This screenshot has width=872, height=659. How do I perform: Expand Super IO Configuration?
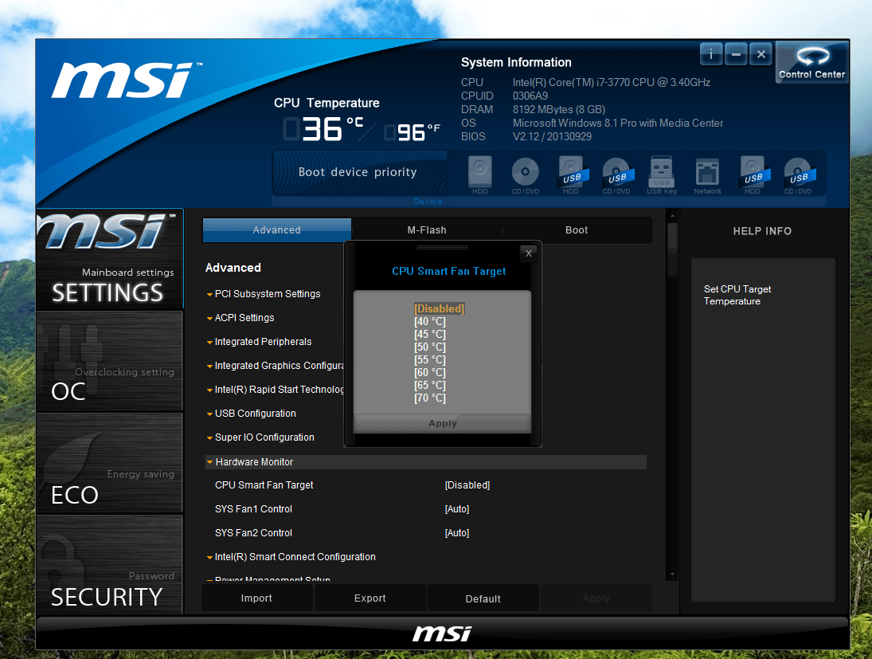(260, 437)
